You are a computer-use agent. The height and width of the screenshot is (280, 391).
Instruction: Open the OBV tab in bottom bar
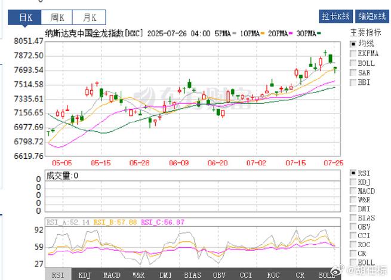point(219,275)
